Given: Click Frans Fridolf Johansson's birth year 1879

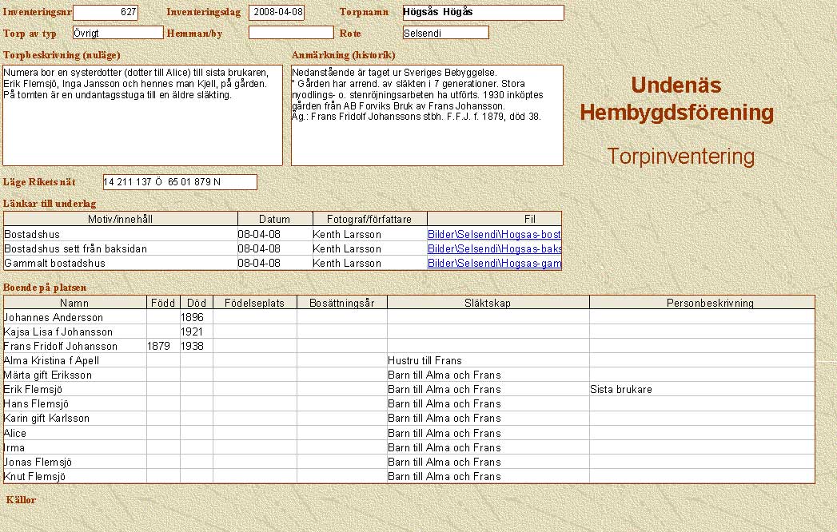Looking at the screenshot, I should pyautogui.click(x=163, y=347).
